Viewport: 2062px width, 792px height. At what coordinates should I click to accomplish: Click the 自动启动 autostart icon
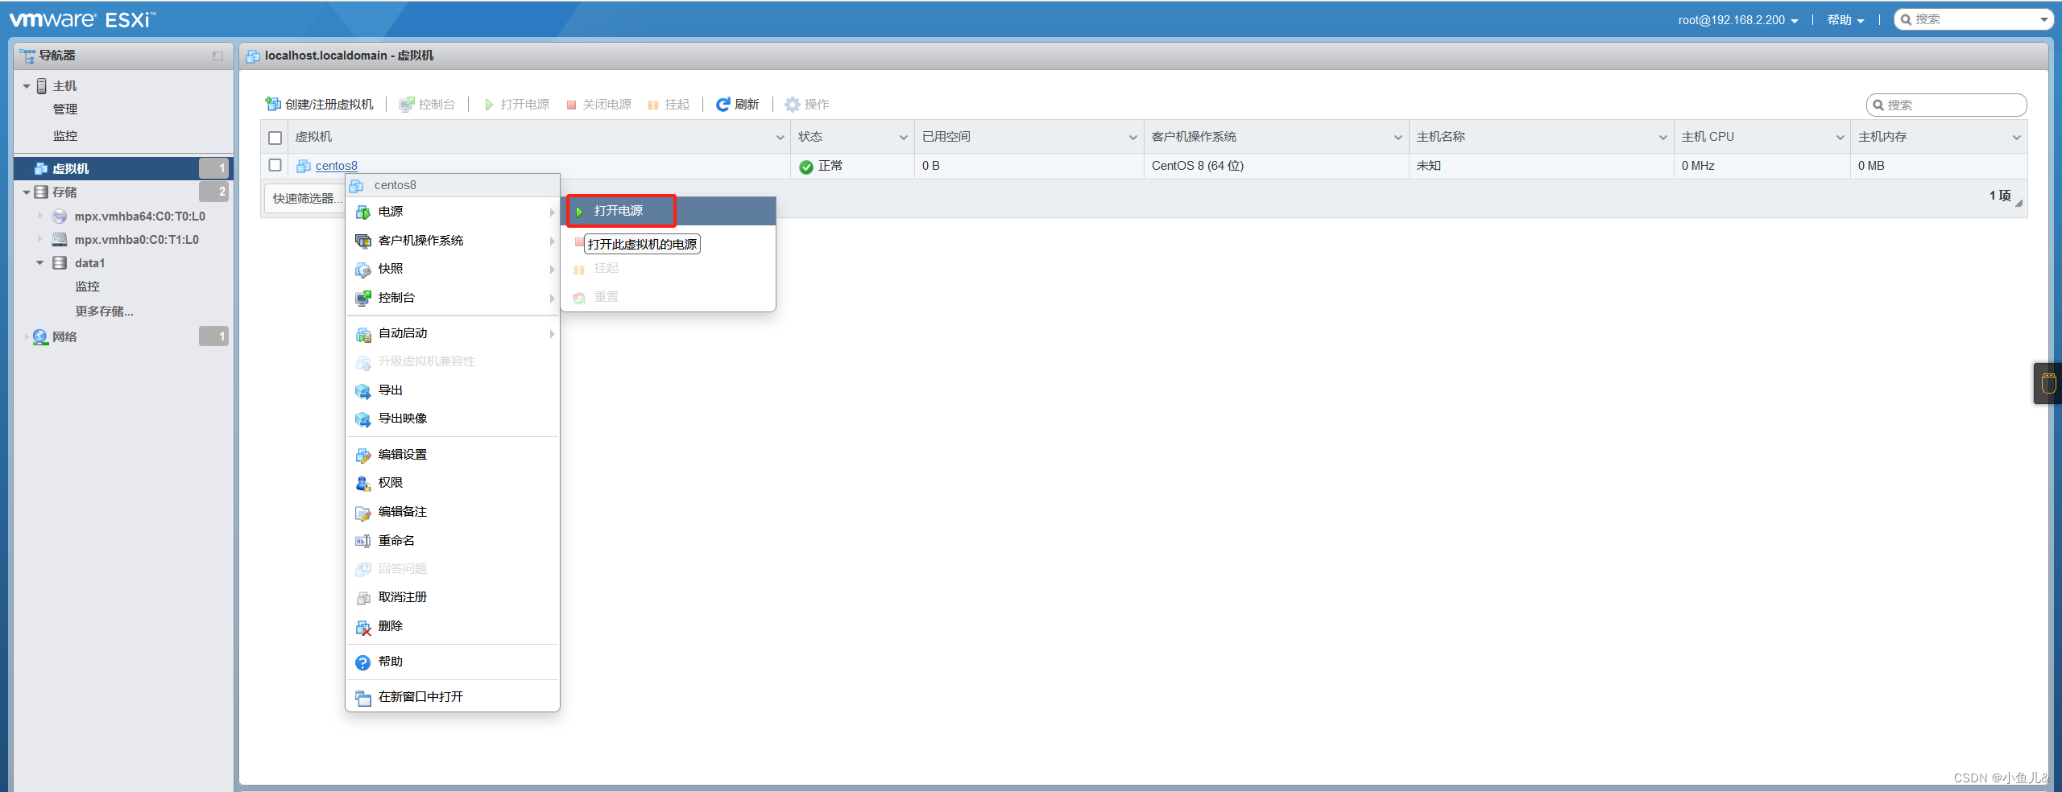(363, 334)
